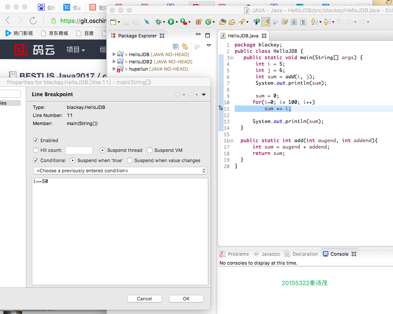Open the Line Breakpoint dialog menu triangle
This screenshot has width=393, height=314.
tap(204, 94)
